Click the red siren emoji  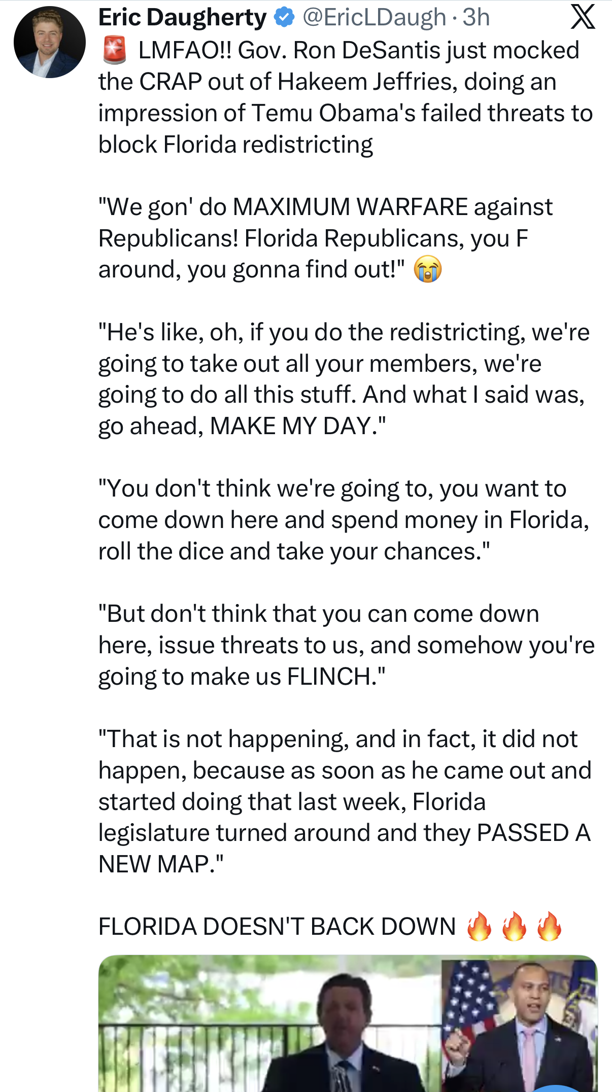[x=115, y=51]
